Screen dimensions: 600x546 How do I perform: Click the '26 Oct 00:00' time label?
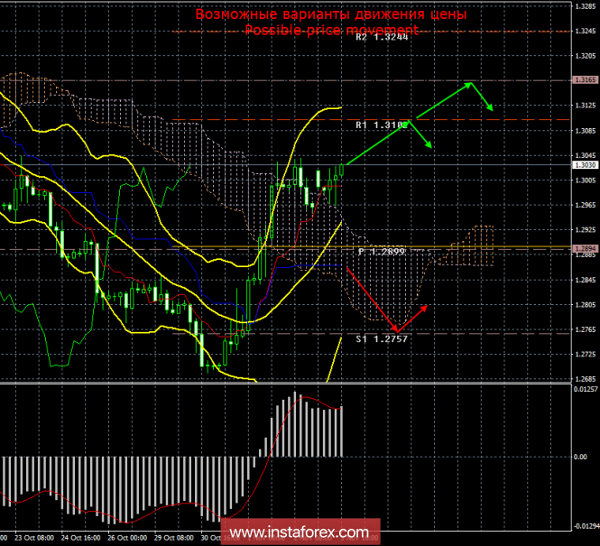point(127,538)
